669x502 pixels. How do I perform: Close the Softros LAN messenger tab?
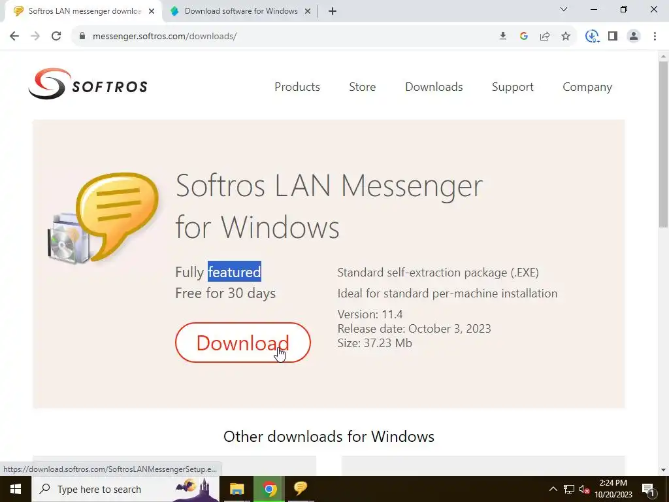(x=152, y=12)
